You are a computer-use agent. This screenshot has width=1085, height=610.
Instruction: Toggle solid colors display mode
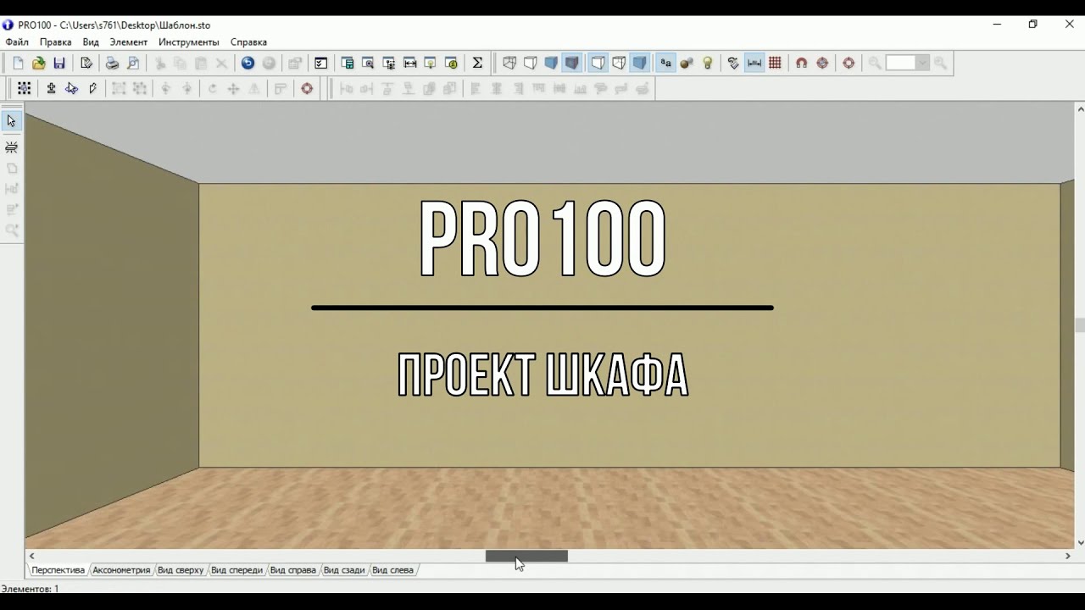pyautogui.click(x=551, y=63)
